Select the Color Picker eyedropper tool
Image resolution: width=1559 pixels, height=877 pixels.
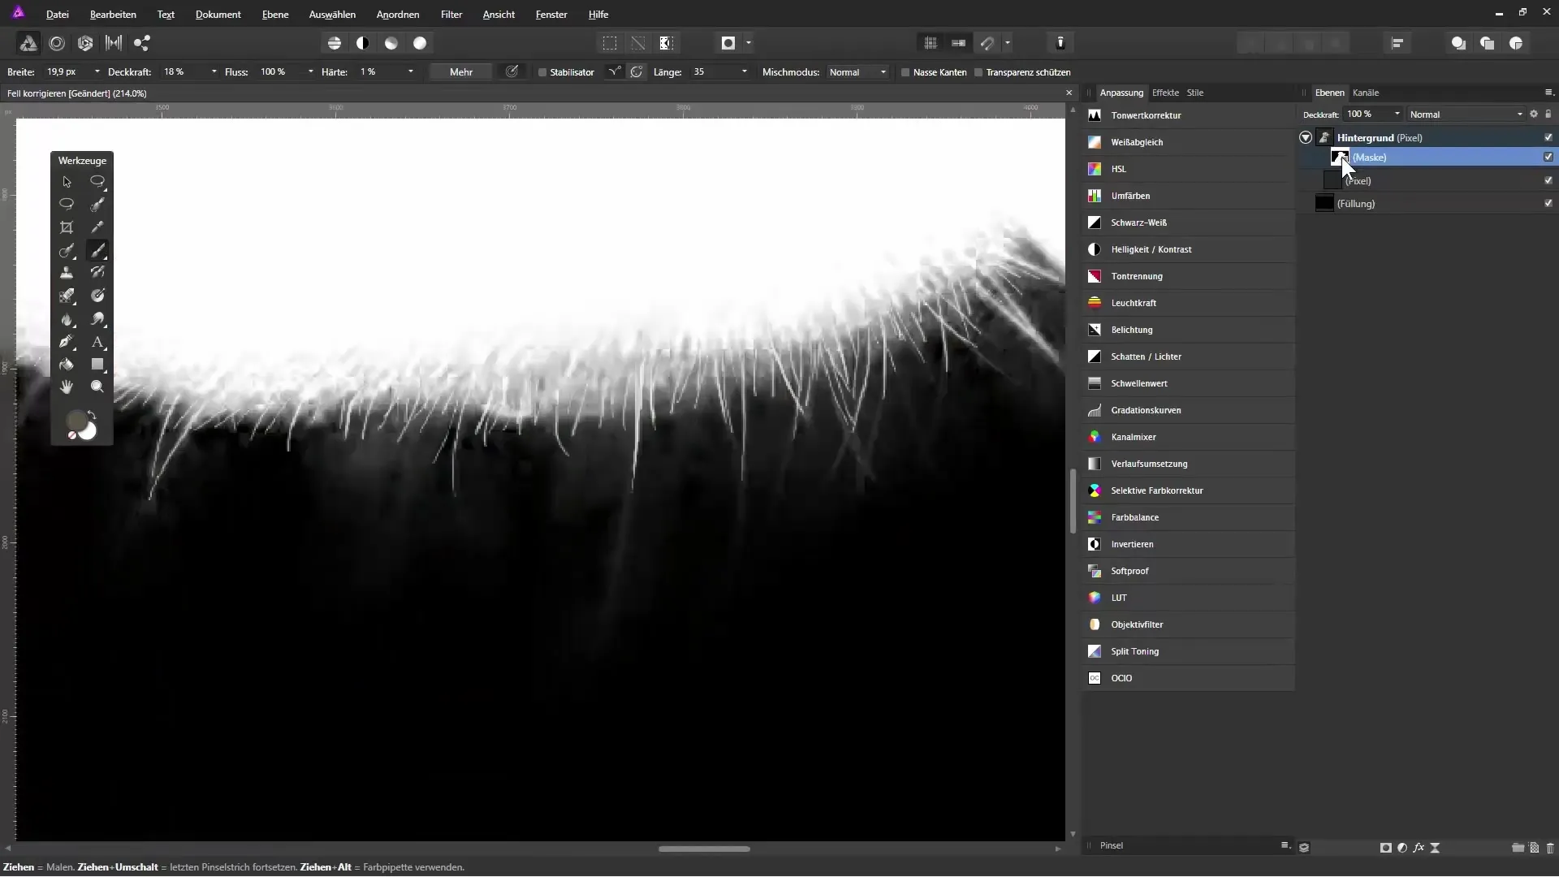[x=97, y=227]
